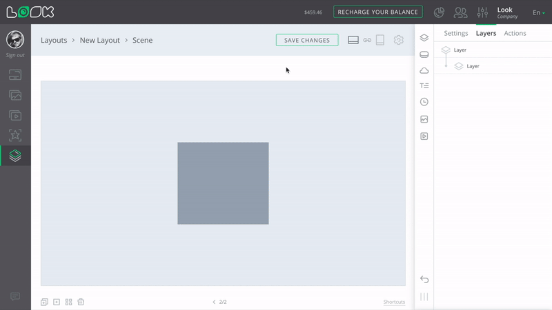The width and height of the screenshot is (552, 310).
Task: Go to the previous scene with the arrow
Action: 214,302
